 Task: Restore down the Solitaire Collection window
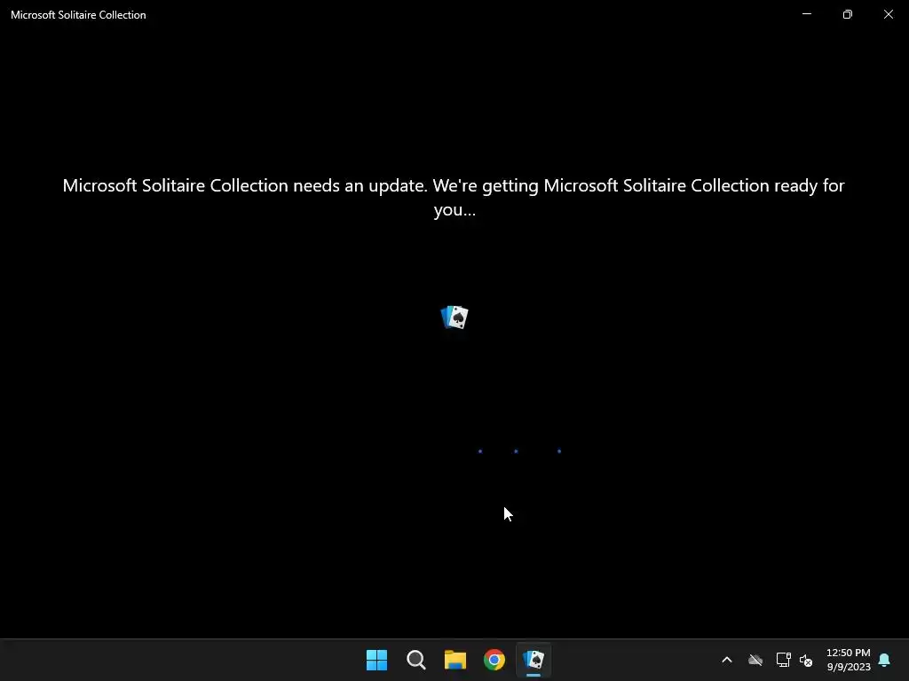click(x=848, y=14)
